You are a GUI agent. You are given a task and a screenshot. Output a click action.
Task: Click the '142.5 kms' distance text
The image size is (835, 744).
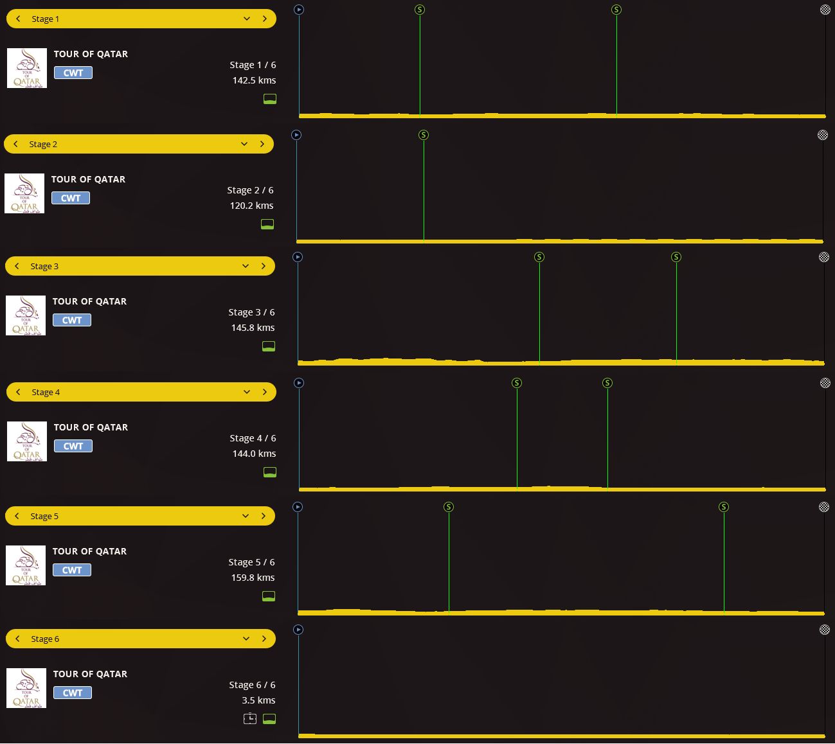pyautogui.click(x=254, y=80)
